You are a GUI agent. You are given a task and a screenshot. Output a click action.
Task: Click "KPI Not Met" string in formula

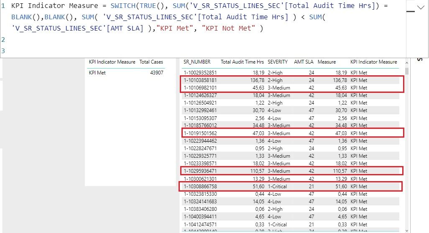coord(228,28)
